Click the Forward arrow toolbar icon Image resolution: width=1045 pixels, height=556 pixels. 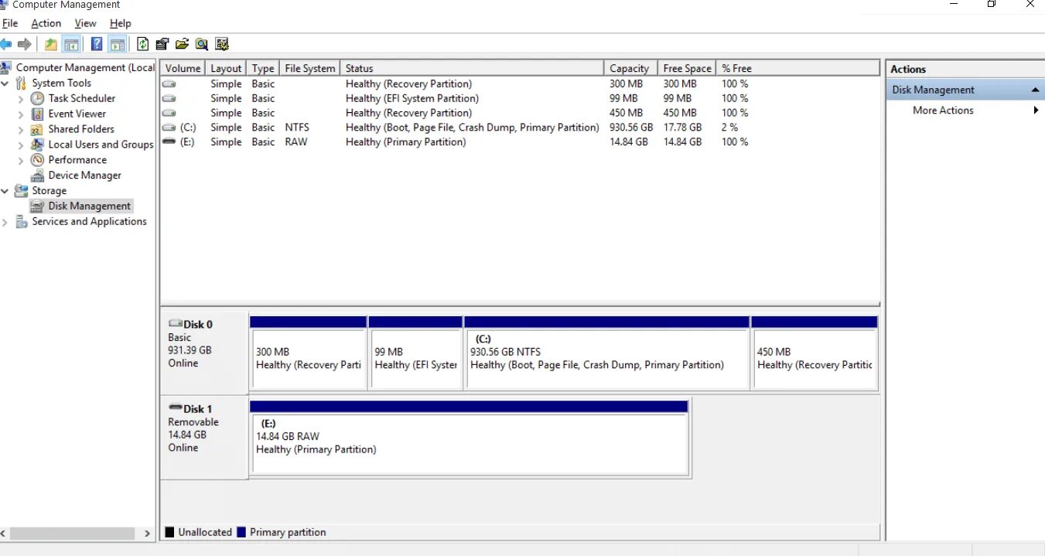[x=24, y=44]
